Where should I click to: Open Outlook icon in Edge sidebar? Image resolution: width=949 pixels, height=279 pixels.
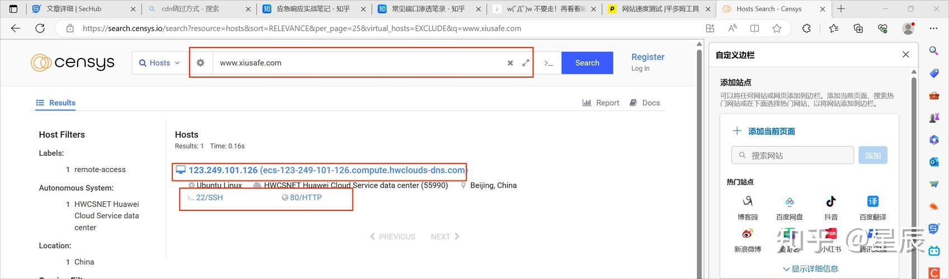pyautogui.click(x=934, y=162)
